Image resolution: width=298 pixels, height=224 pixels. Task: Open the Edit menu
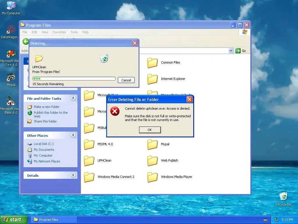34,32
